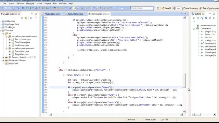Open the Navigate menu

pos(30,3)
